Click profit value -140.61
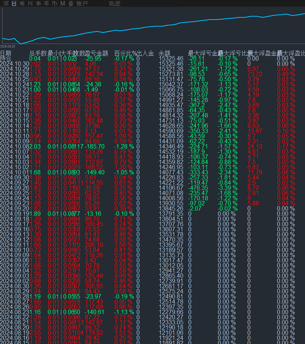305x344 pixels. point(95,312)
